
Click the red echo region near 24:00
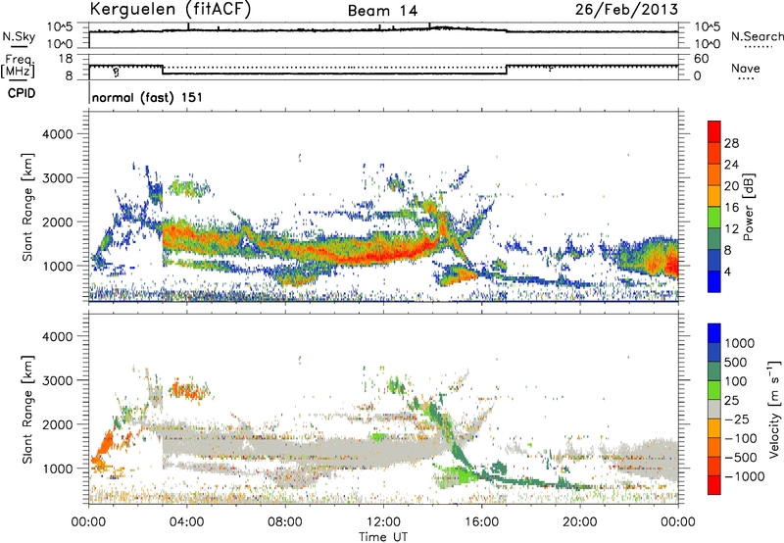tap(671, 264)
